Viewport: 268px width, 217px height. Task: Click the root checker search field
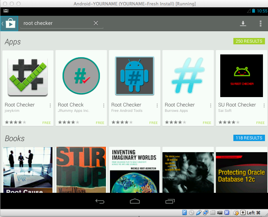point(62,24)
